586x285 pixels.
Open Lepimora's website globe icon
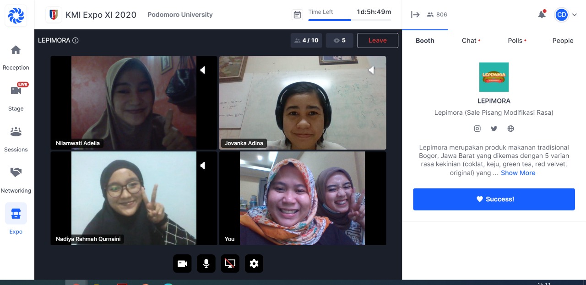[510, 129]
